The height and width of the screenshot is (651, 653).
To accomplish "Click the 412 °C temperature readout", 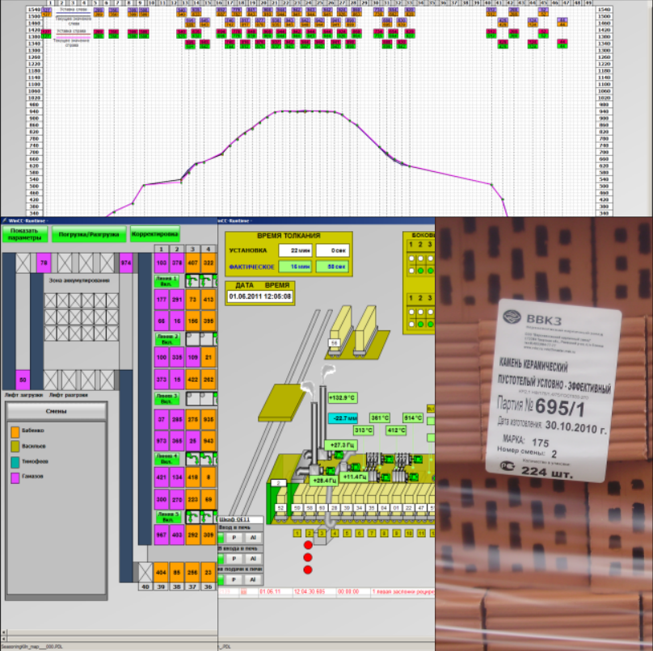I will 396,430.
